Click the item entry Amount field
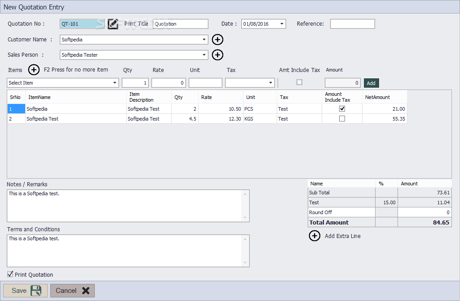Image resolution: width=460 pixels, height=301 pixels. click(x=343, y=83)
